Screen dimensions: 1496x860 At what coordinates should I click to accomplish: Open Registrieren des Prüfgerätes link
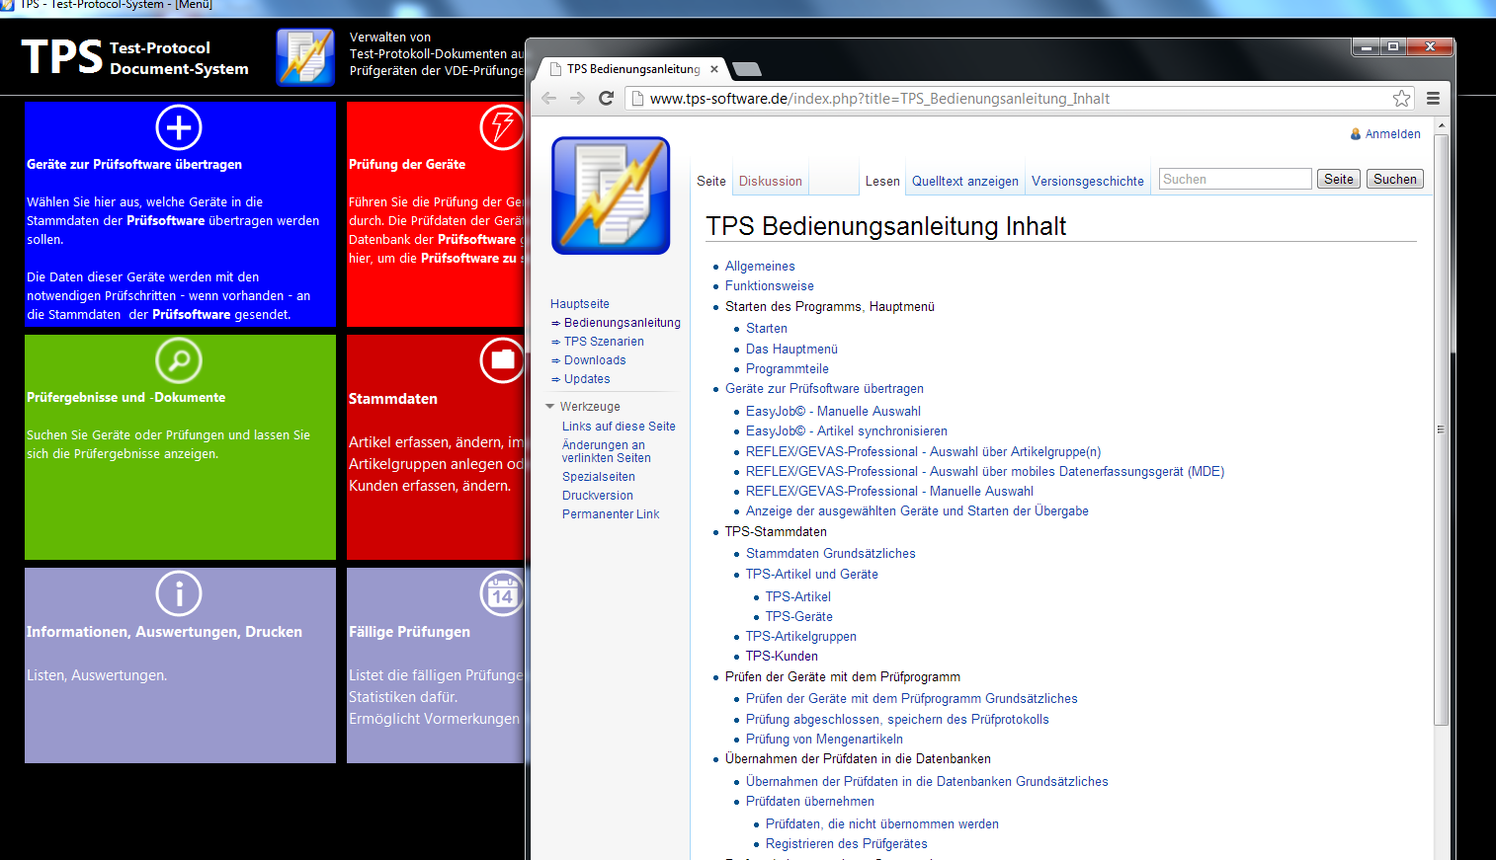pos(847,844)
